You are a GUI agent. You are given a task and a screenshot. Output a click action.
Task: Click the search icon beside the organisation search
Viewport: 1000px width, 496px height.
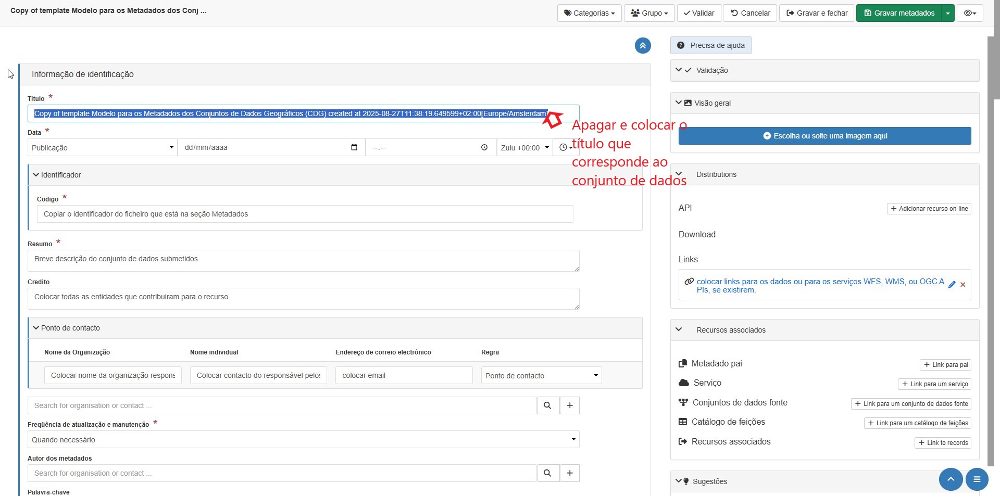click(547, 405)
